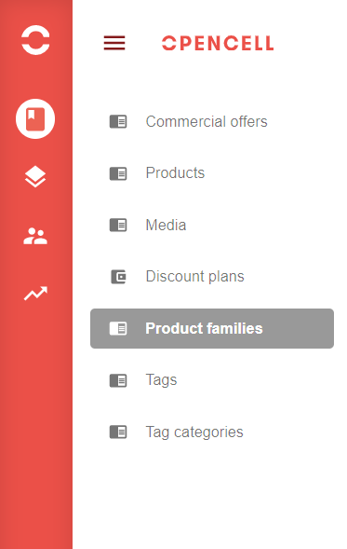347x549 pixels.
Task: Open the catalog bookmark icon in the sidebar
Action: click(x=35, y=118)
